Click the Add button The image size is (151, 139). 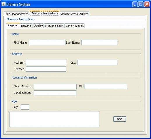[120, 119]
